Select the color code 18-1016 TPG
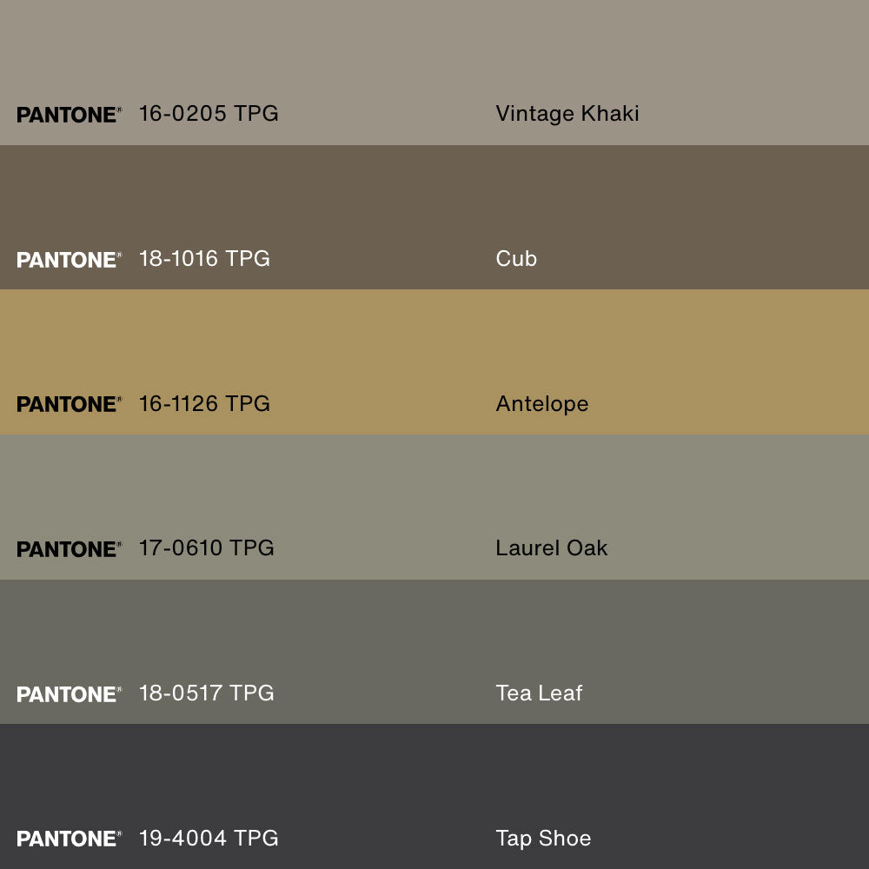 [204, 259]
